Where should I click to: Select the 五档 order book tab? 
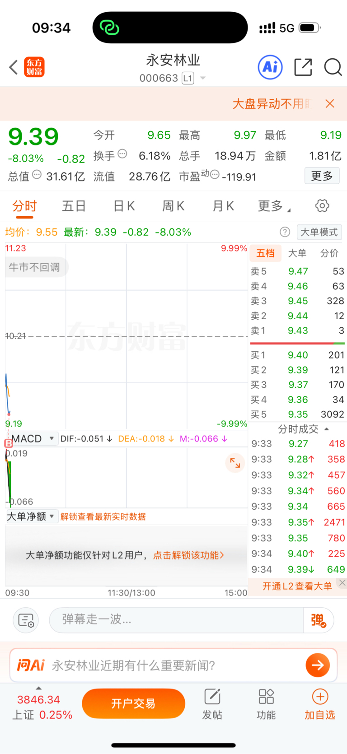[265, 253]
